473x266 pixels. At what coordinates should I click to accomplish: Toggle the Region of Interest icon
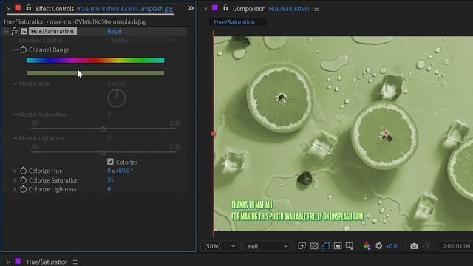[338, 246]
